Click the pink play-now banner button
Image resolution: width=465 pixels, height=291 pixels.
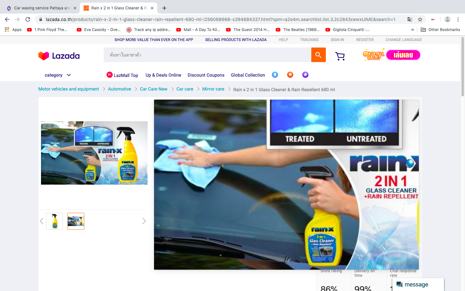tap(403, 55)
